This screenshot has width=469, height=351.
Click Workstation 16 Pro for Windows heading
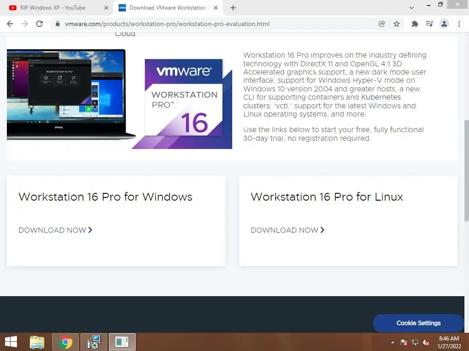coord(105,197)
